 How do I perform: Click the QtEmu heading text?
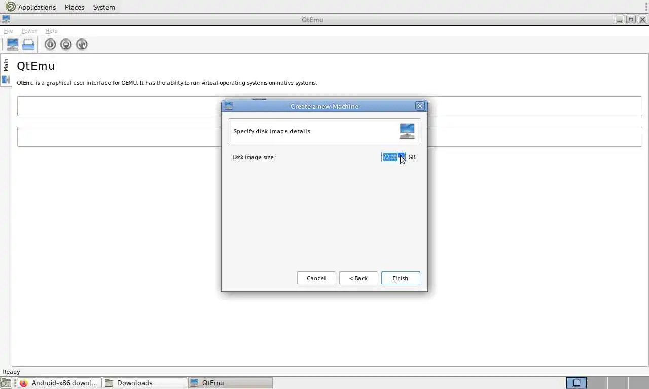point(35,66)
